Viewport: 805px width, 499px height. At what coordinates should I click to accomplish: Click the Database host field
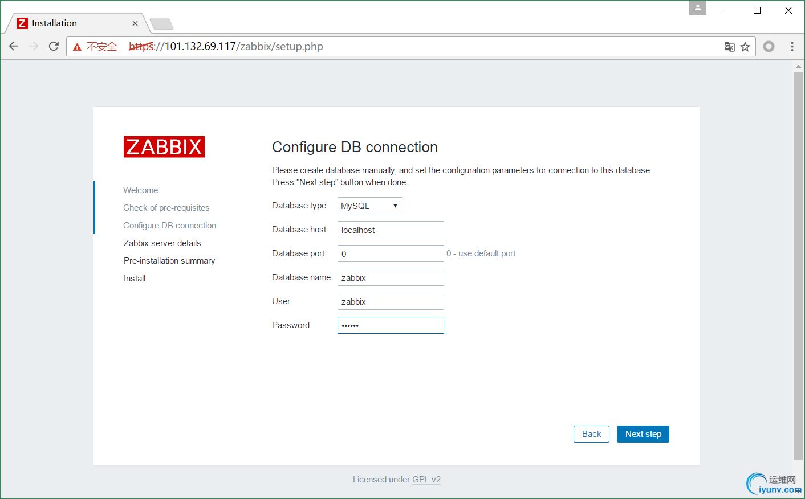point(391,230)
